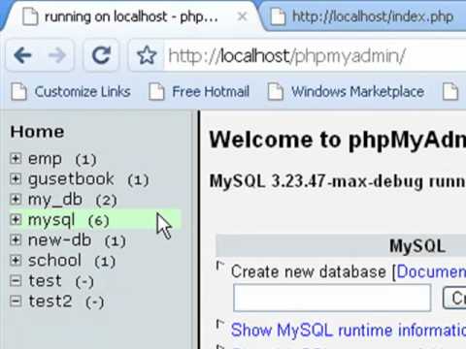Open the emp database

[45, 159]
